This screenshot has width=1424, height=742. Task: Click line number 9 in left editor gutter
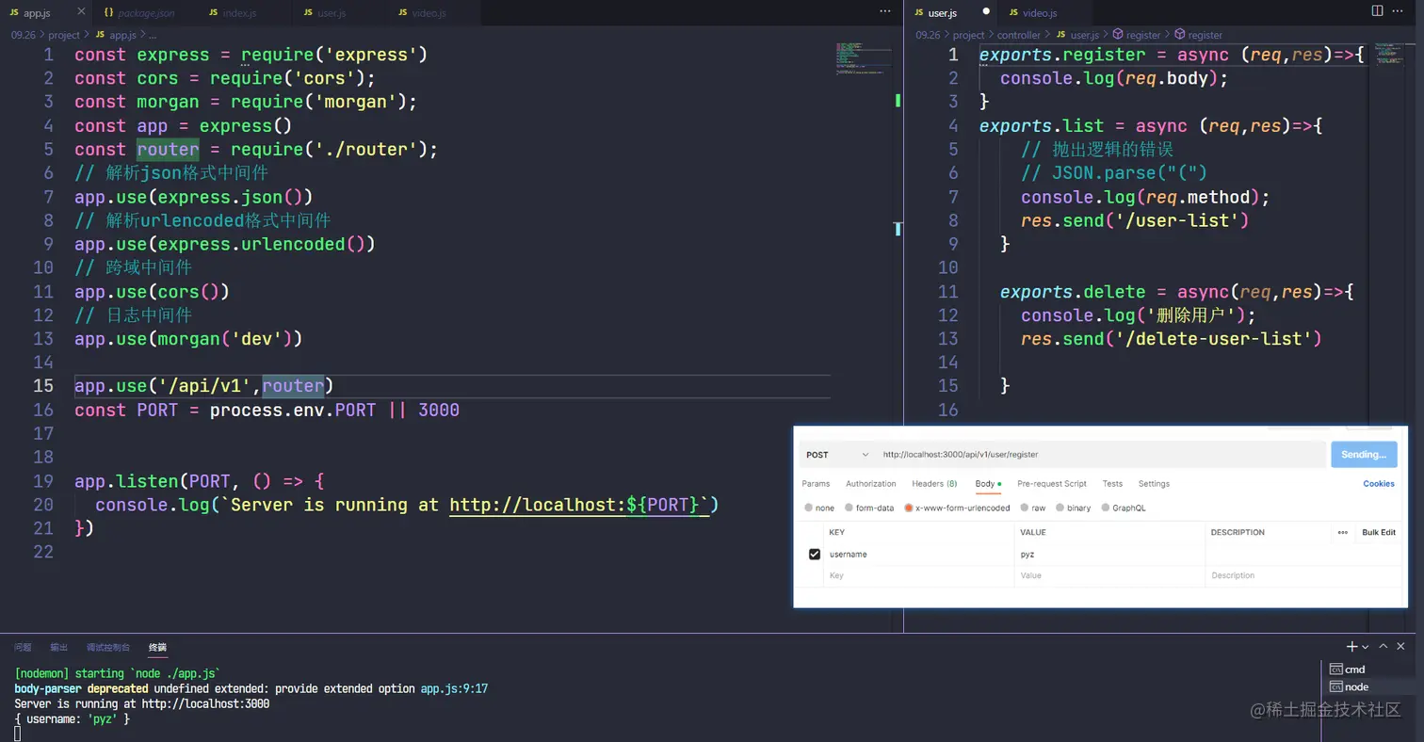point(49,244)
